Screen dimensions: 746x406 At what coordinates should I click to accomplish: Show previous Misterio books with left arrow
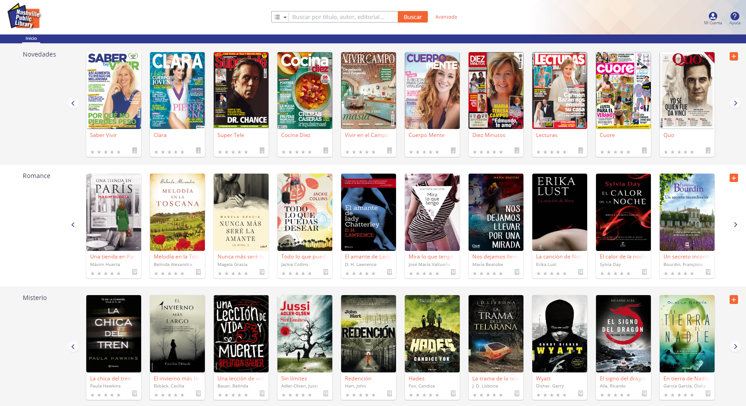(73, 347)
